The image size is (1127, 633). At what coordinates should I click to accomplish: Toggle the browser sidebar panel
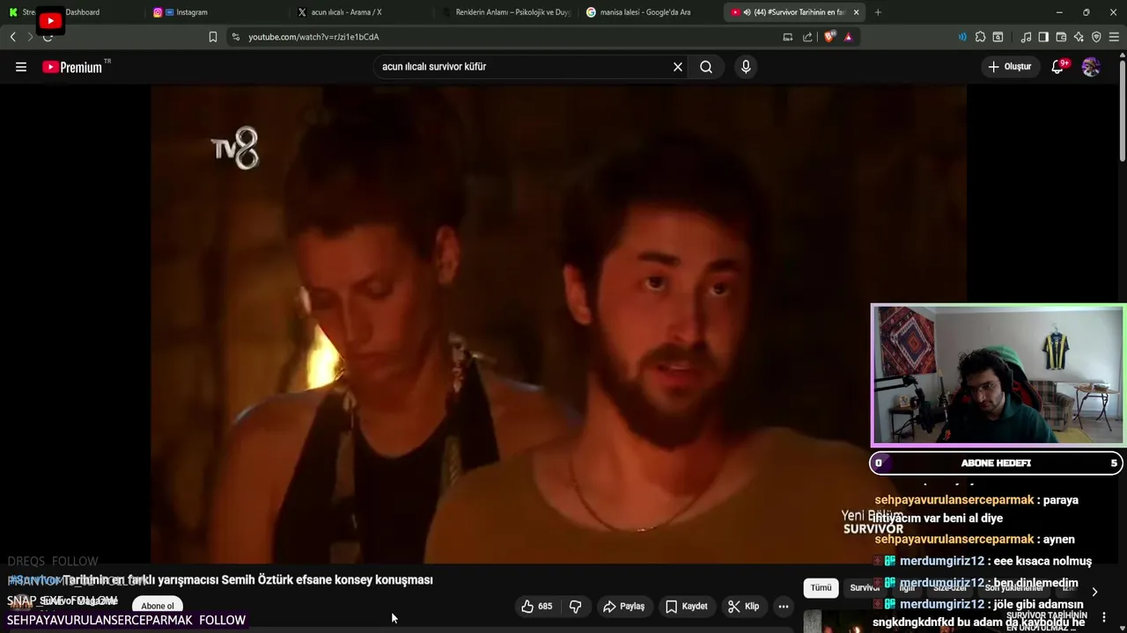point(1043,37)
